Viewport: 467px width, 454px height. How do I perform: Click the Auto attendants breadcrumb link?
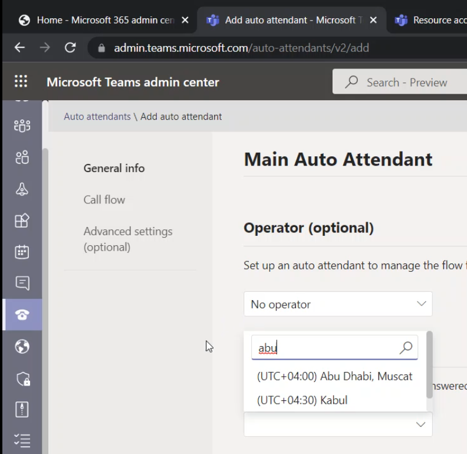coord(97,117)
